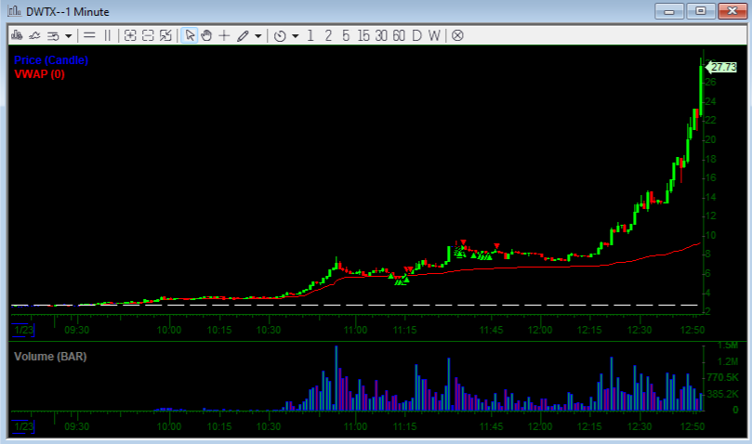Select the hand pan tool

click(x=206, y=35)
